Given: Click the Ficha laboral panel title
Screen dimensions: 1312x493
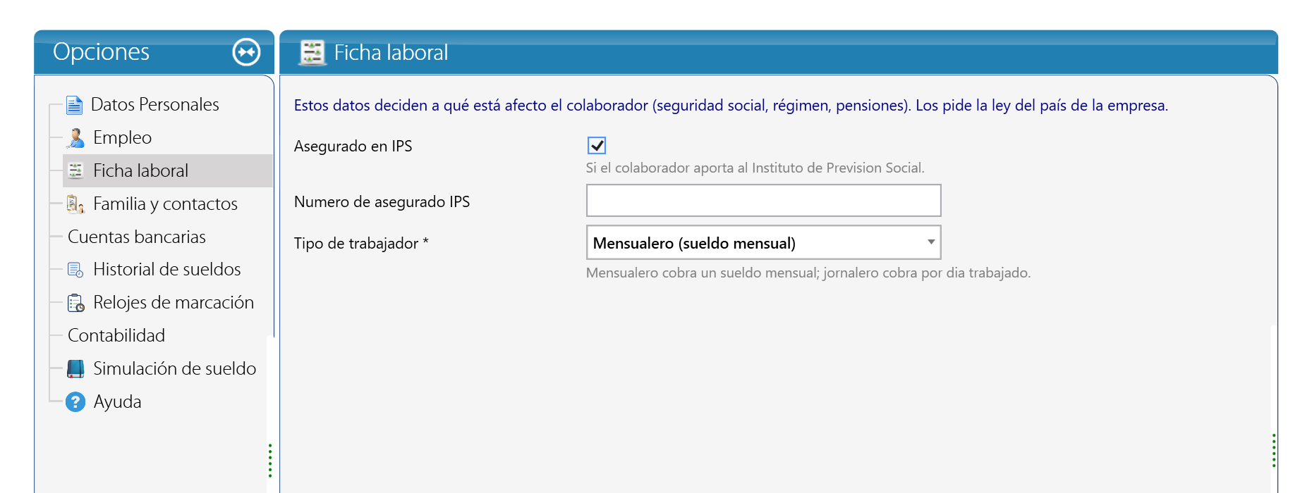Looking at the screenshot, I should click(391, 52).
